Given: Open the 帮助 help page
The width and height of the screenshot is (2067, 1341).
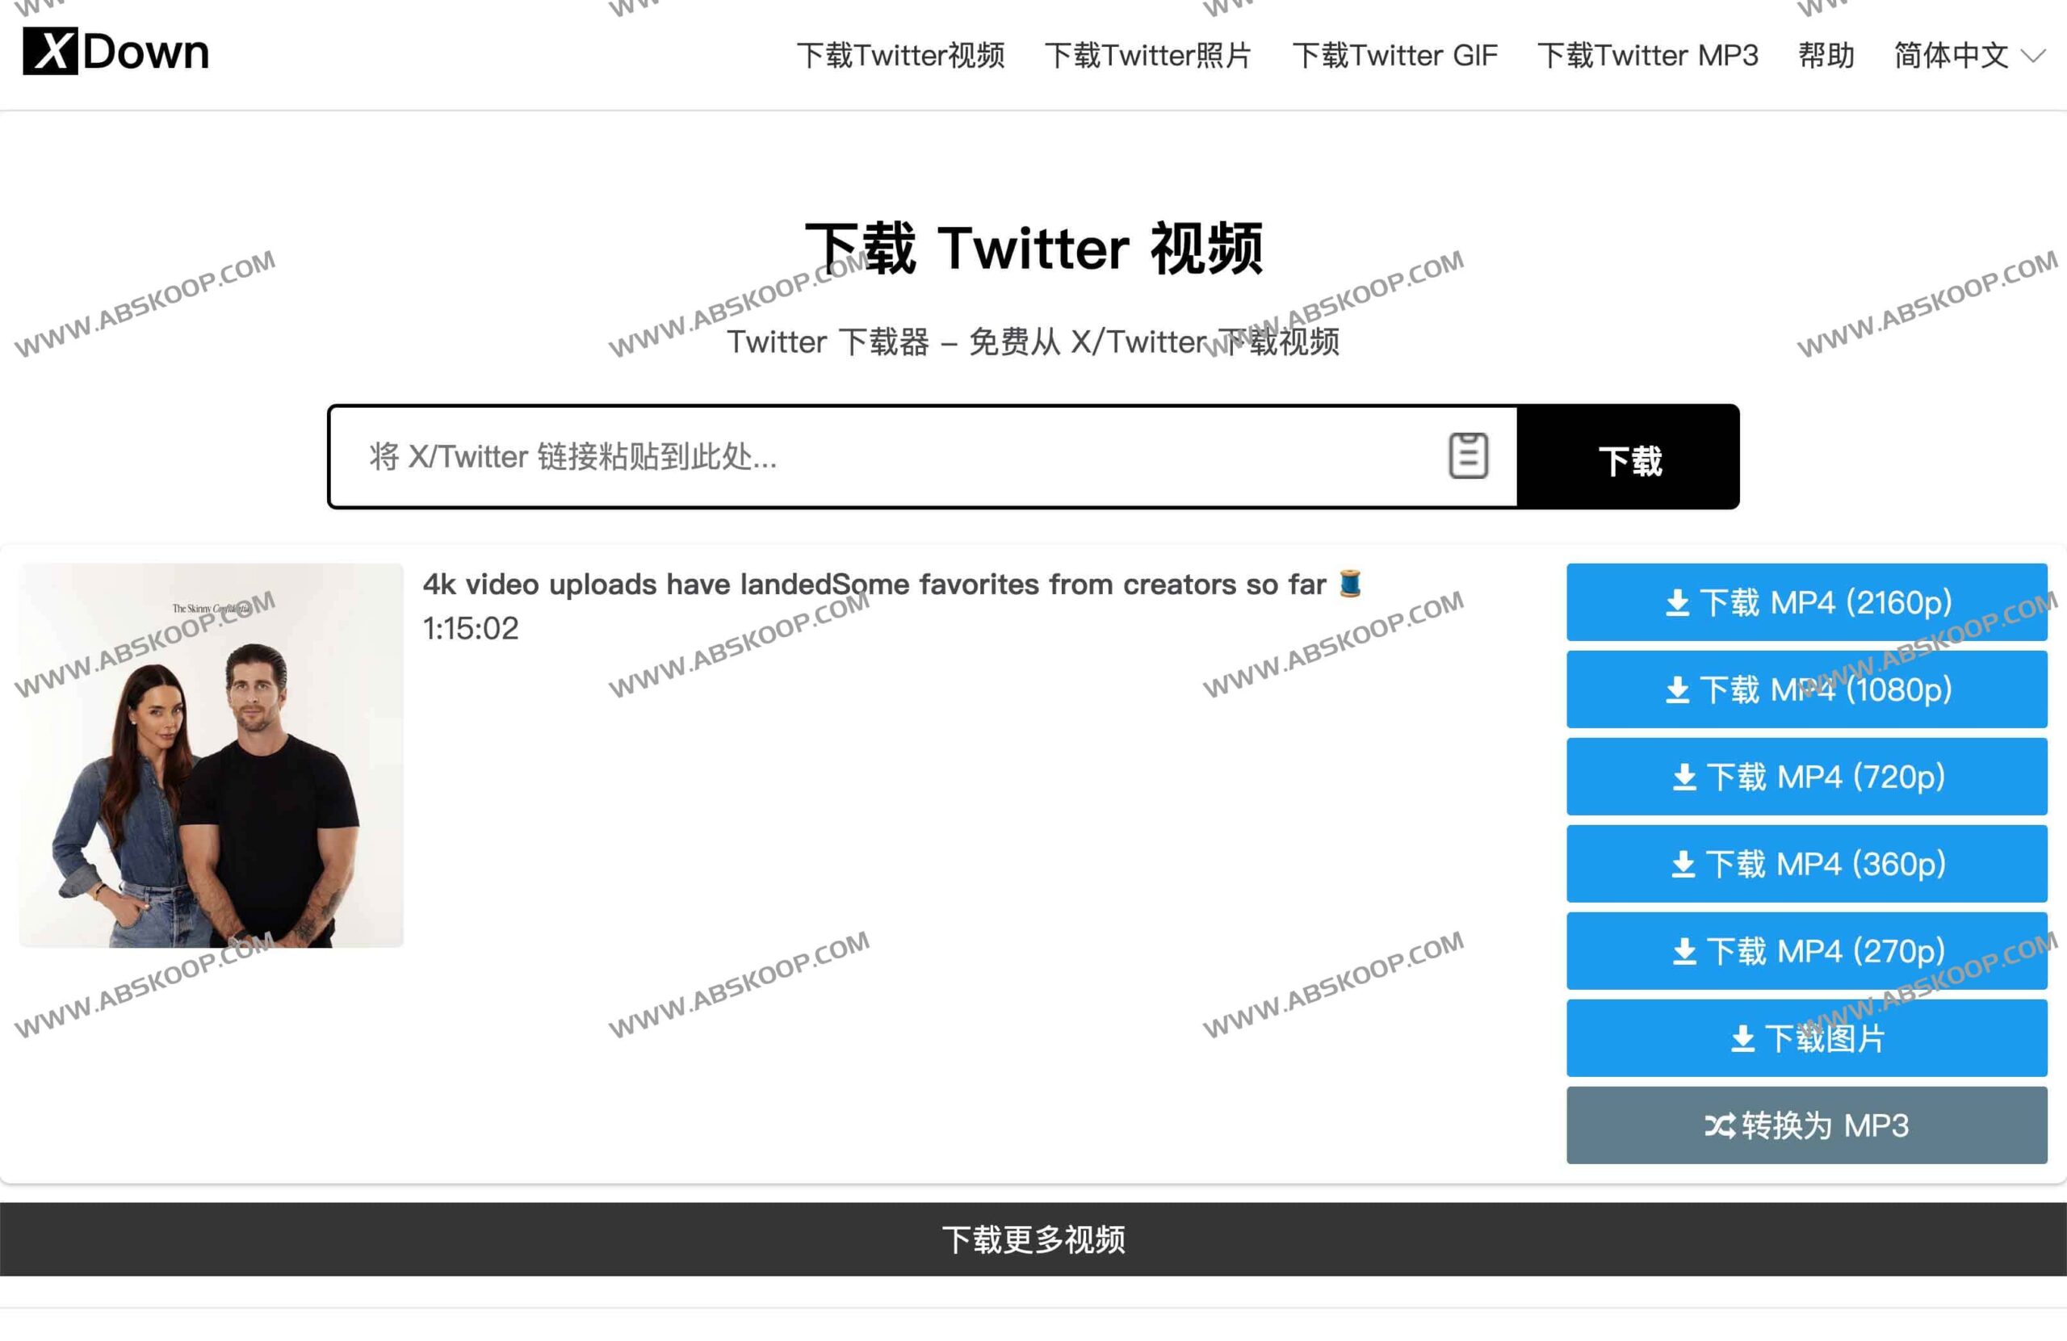Looking at the screenshot, I should point(1826,55).
